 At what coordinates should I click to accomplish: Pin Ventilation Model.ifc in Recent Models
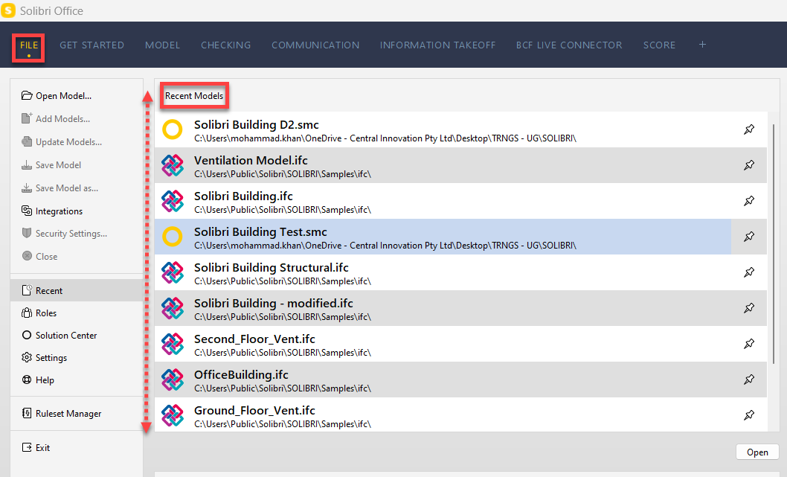click(748, 164)
